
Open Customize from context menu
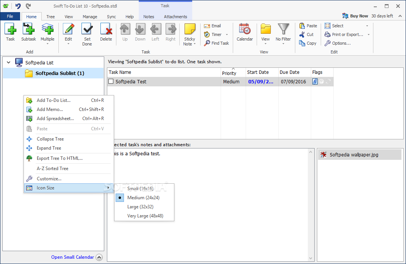click(69, 179)
